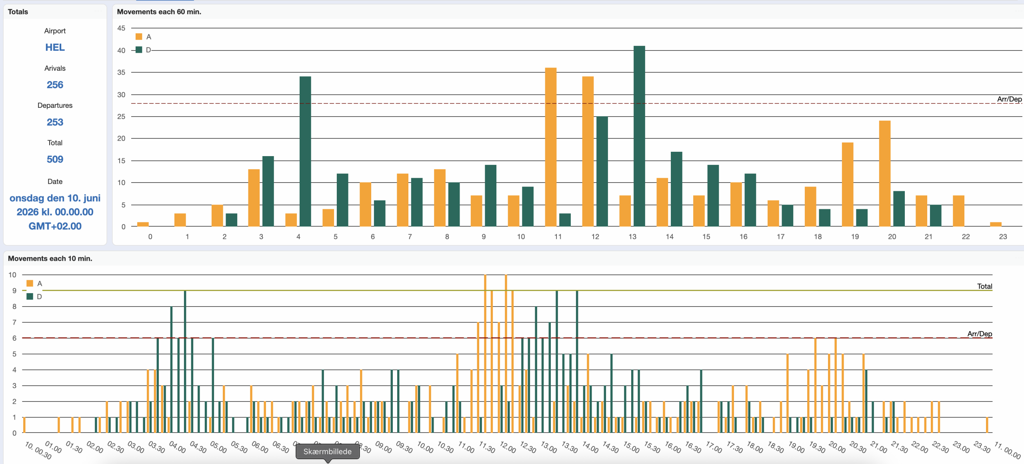Select the Arrivals value 256

pyautogui.click(x=55, y=85)
